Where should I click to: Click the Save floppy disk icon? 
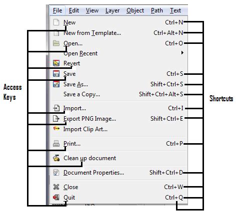(x=56, y=73)
